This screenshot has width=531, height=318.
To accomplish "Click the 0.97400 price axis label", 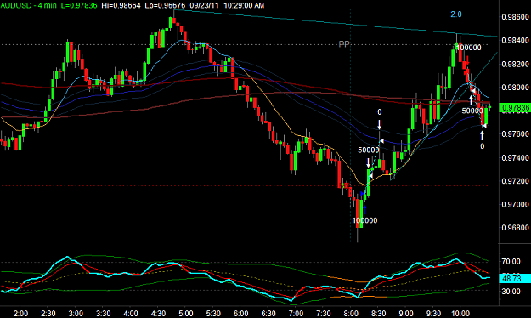I will [x=515, y=158].
